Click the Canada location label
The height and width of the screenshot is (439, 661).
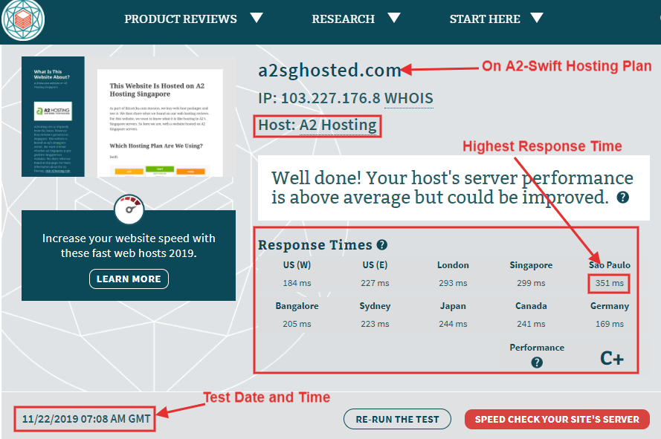pyautogui.click(x=531, y=306)
